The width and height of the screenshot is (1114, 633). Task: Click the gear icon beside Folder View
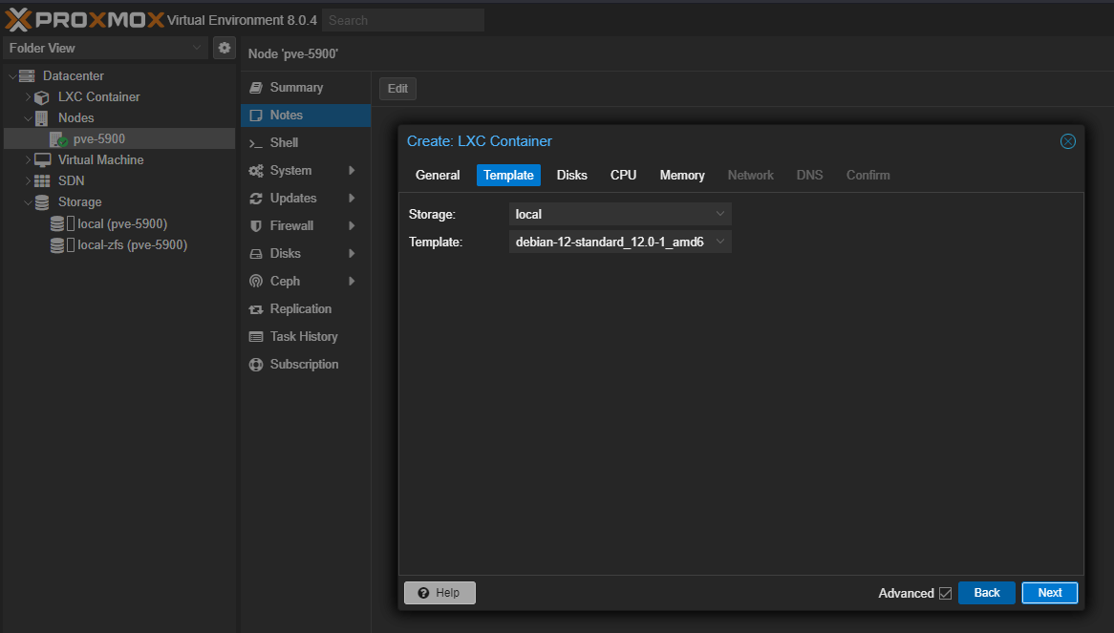(x=225, y=48)
